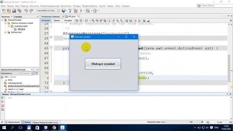The width and height of the screenshot is (233, 131).
Task: Open the Файл menu
Action: point(3,6)
